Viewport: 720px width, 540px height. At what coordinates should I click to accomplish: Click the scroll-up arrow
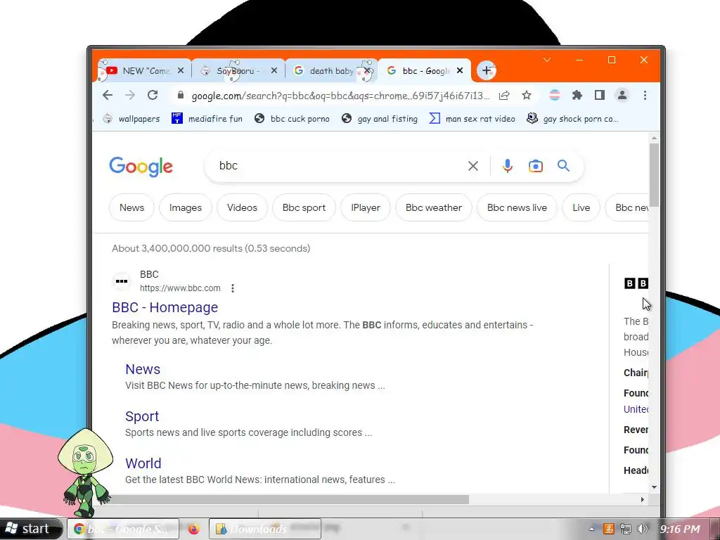(x=654, y=138)
